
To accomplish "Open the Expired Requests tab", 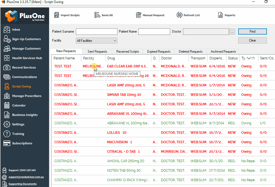I will pos(159,52).
